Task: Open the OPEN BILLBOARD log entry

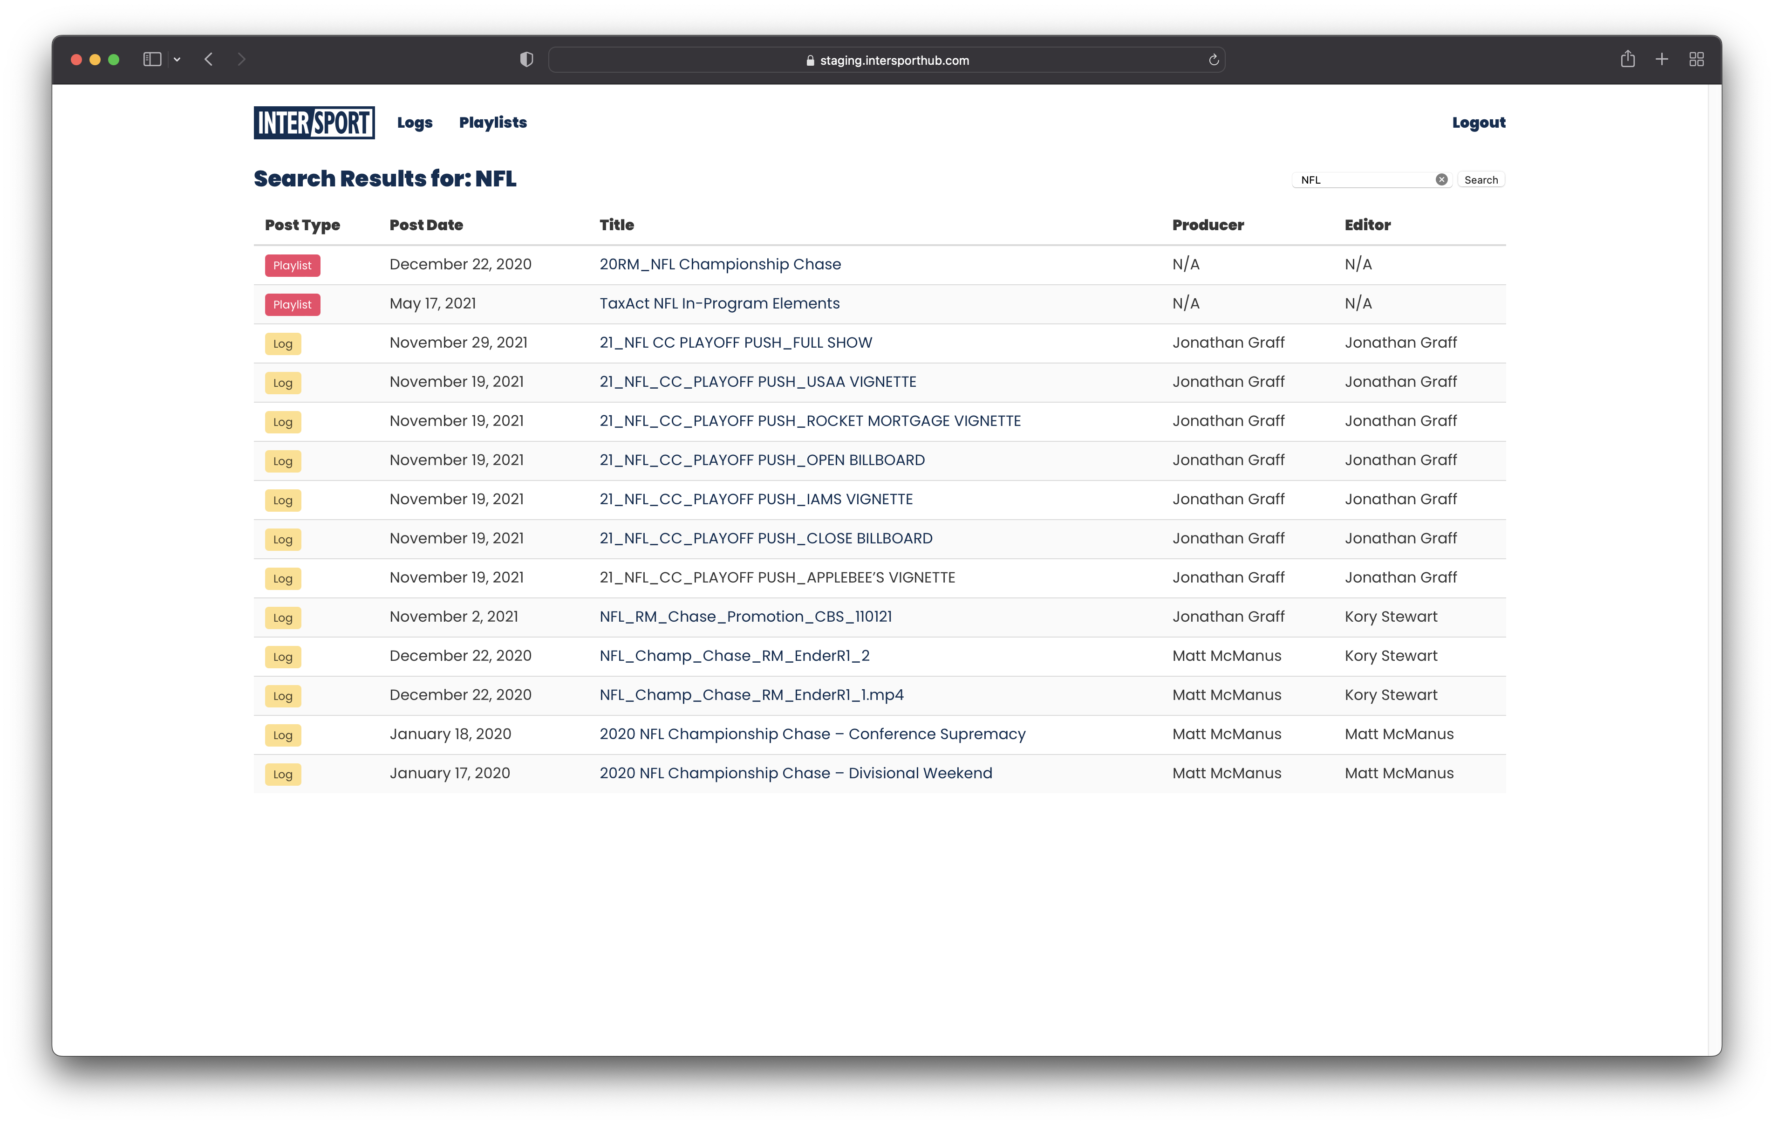Action: point(762,460)
